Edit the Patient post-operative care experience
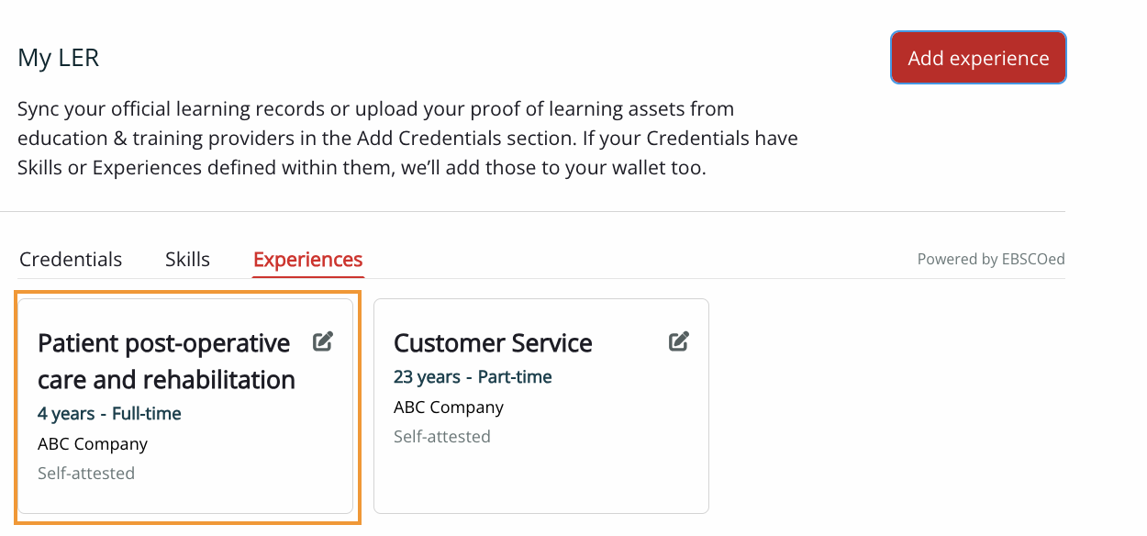1147x536 pixels. coord(323,342)
